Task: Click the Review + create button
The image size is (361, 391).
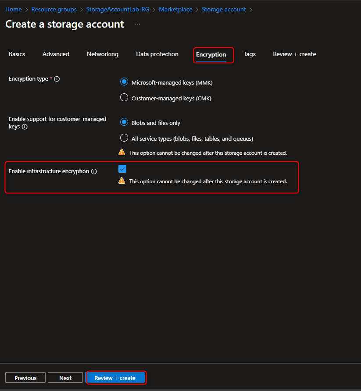Action: (x=116, y=377)
